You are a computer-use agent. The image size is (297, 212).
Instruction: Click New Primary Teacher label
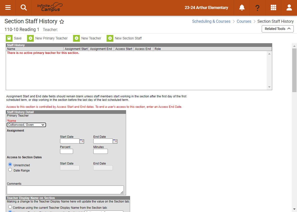[x=51, y=38]
